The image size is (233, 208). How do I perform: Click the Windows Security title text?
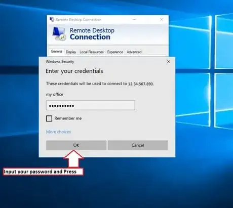point(60,62)
